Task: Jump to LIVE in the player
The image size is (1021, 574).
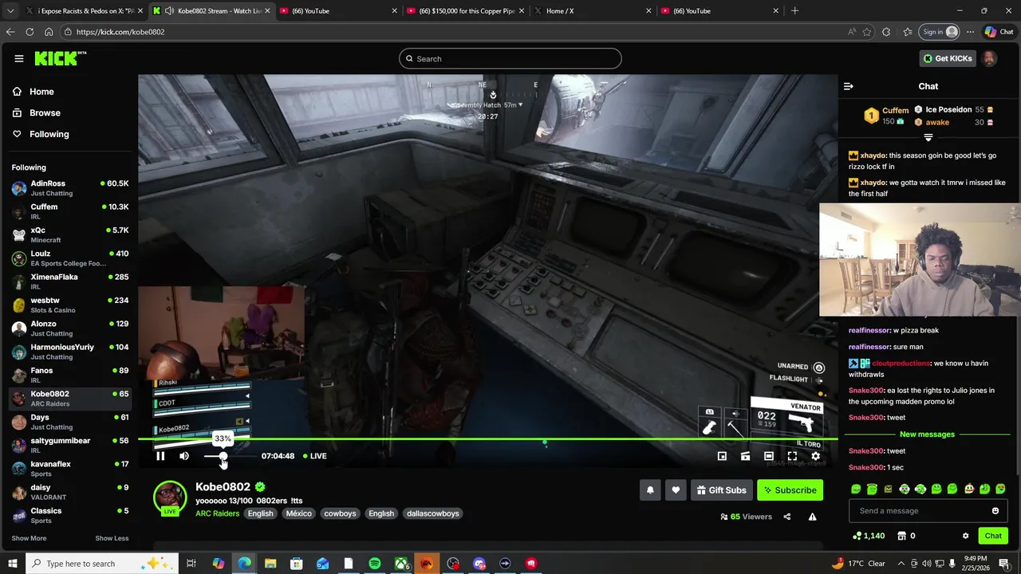Action: click(x=314, y=456)
